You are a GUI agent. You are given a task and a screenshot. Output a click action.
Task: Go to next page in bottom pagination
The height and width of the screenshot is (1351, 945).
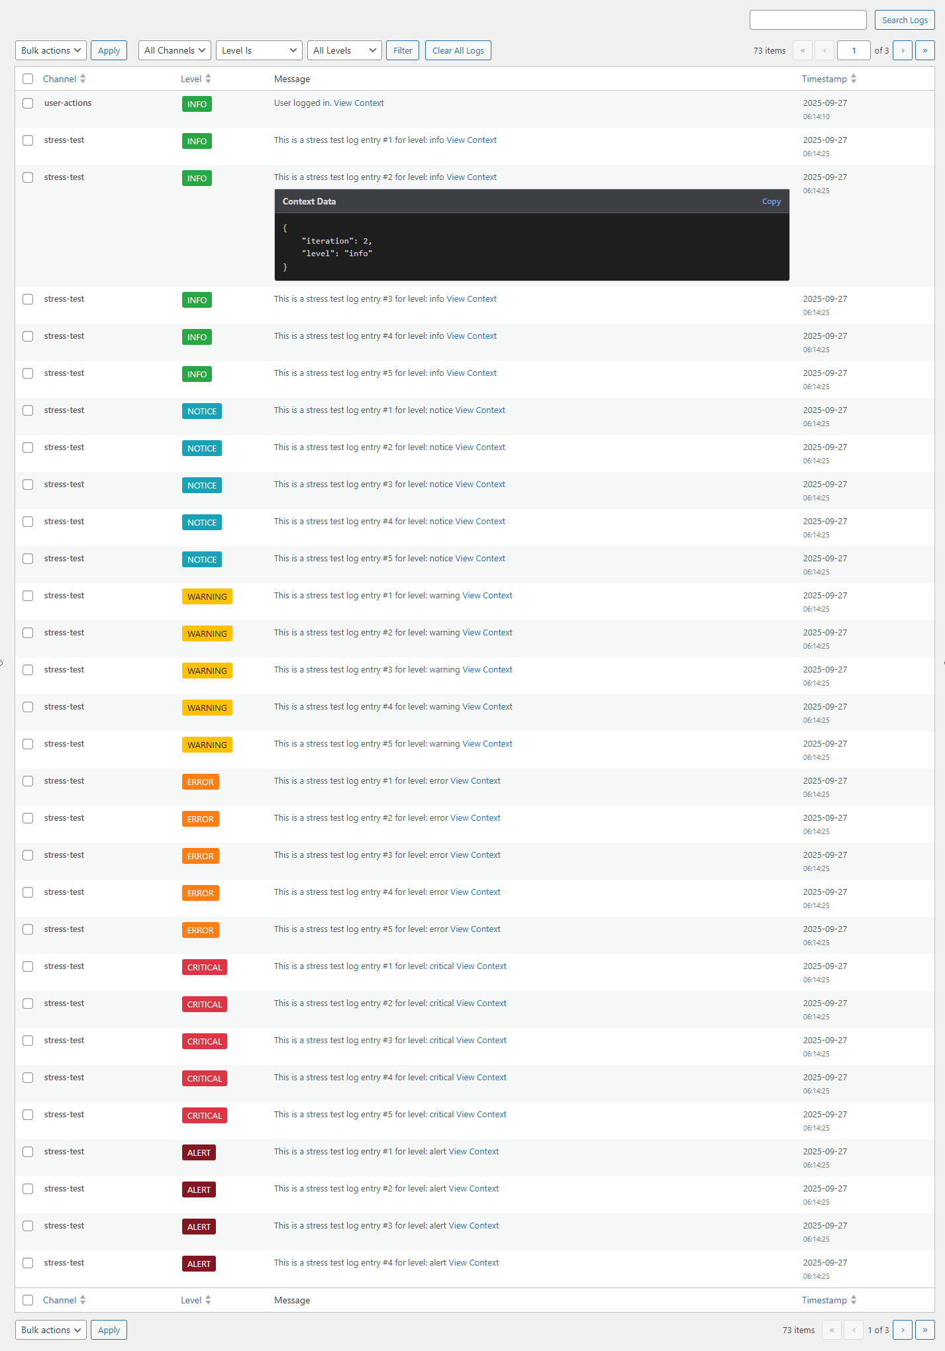[x=902, y=1330]
